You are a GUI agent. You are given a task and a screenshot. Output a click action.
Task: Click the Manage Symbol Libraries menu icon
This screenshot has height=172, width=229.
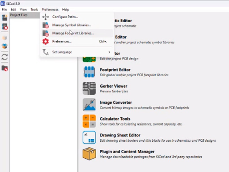click(46, 25)
